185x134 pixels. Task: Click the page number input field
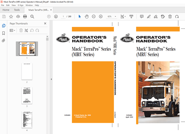tap(63, 16)
